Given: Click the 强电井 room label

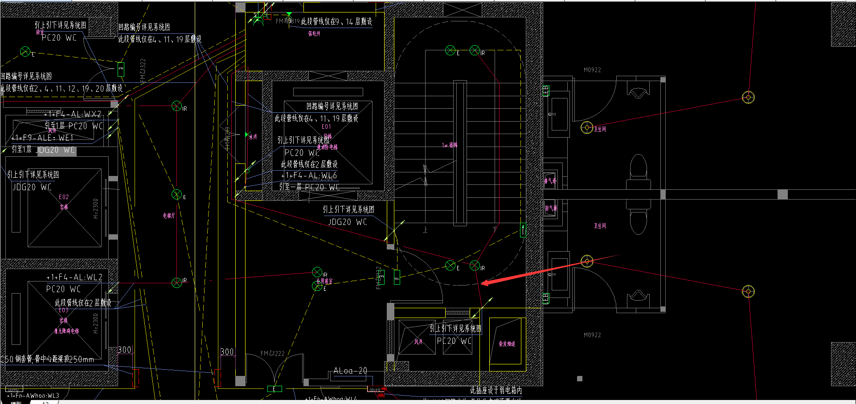Looking at the screenshot, I should click(314, 33).
